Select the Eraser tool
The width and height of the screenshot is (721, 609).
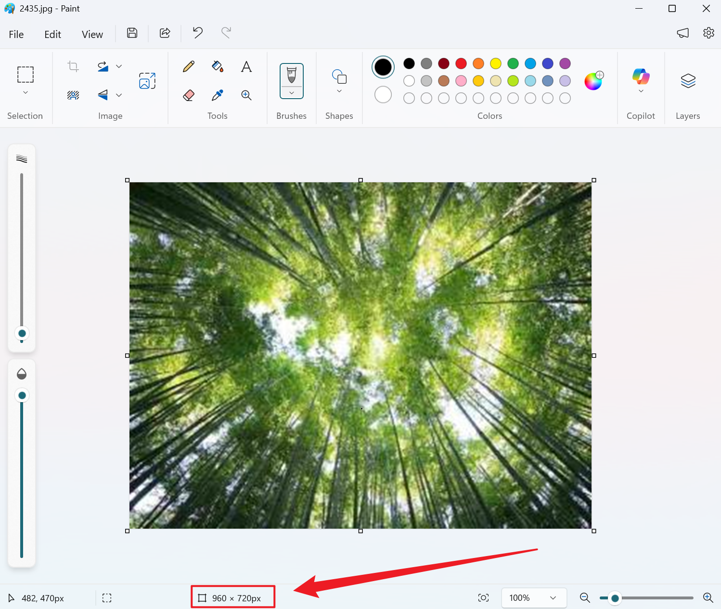tap(189, 95)
